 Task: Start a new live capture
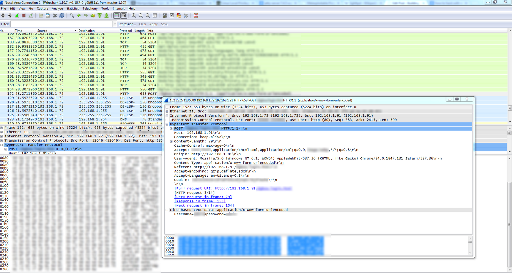[x=17, y=15]
